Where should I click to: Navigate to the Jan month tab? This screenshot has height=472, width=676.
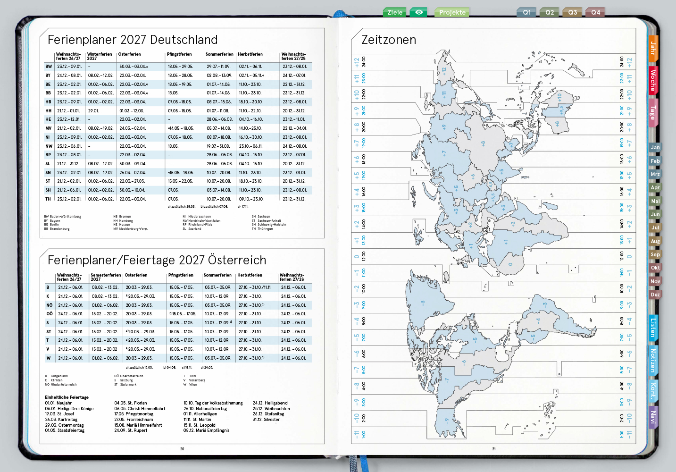(x=655, y=147)
